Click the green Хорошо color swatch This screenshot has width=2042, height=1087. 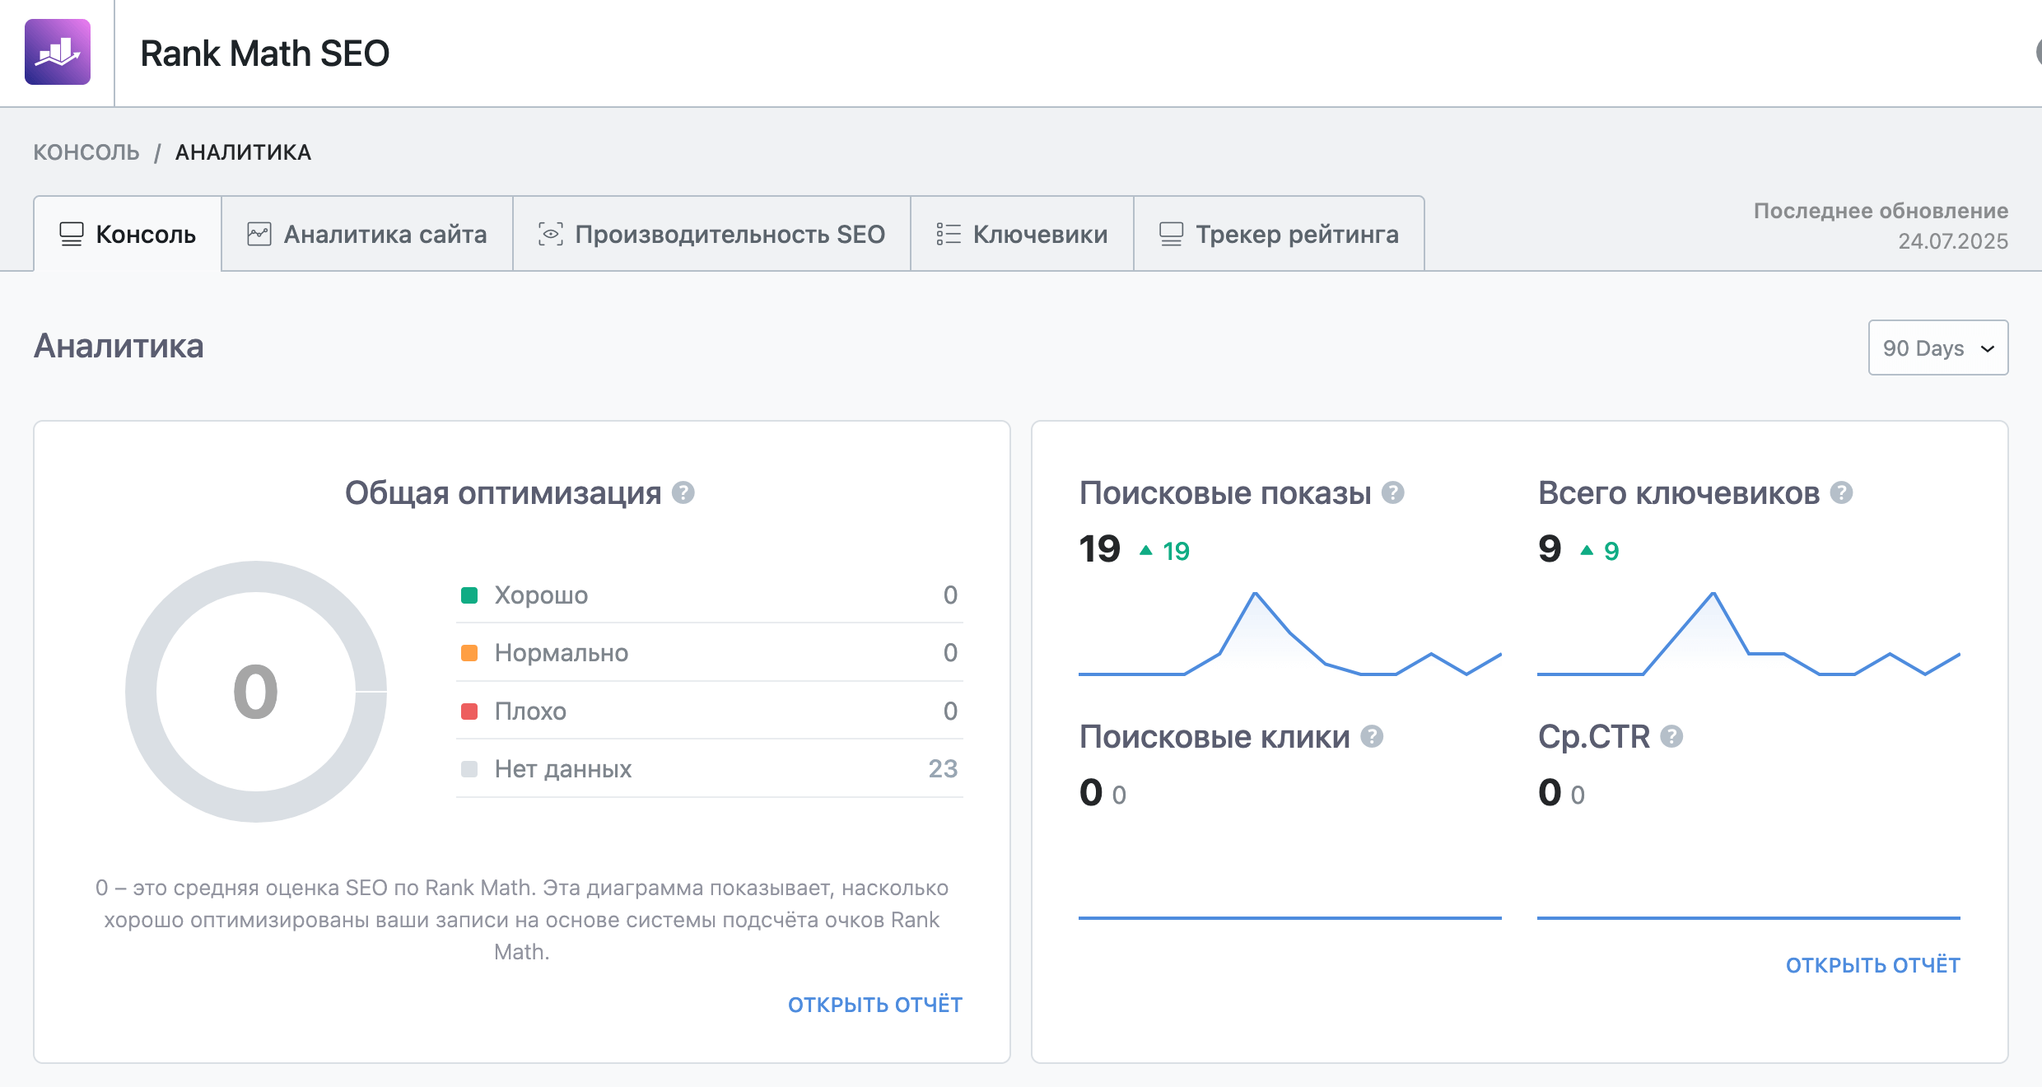click(x=469, y=595)
